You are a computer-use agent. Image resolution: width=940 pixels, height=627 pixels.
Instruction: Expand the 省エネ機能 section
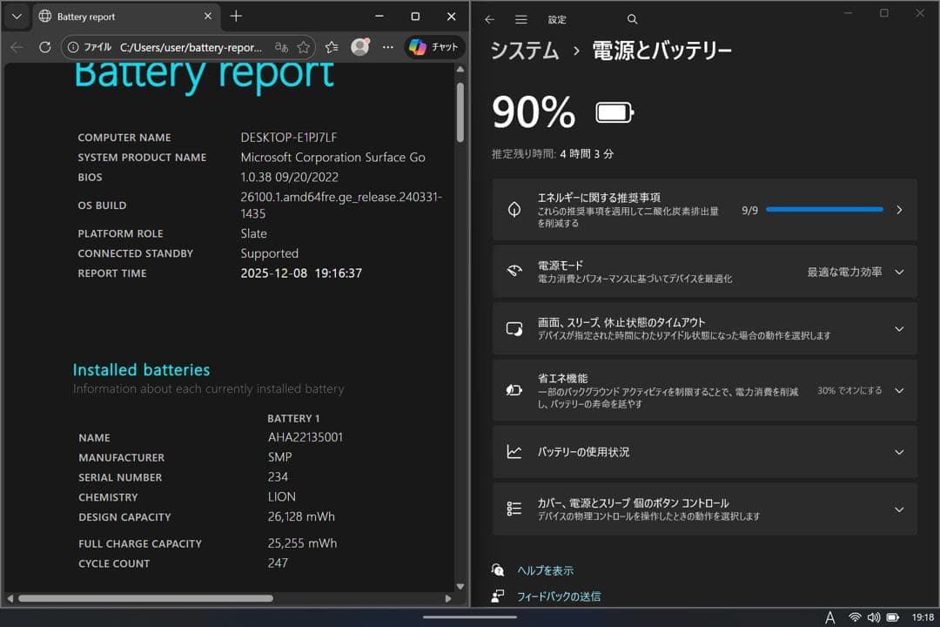[x=899, y=390]
